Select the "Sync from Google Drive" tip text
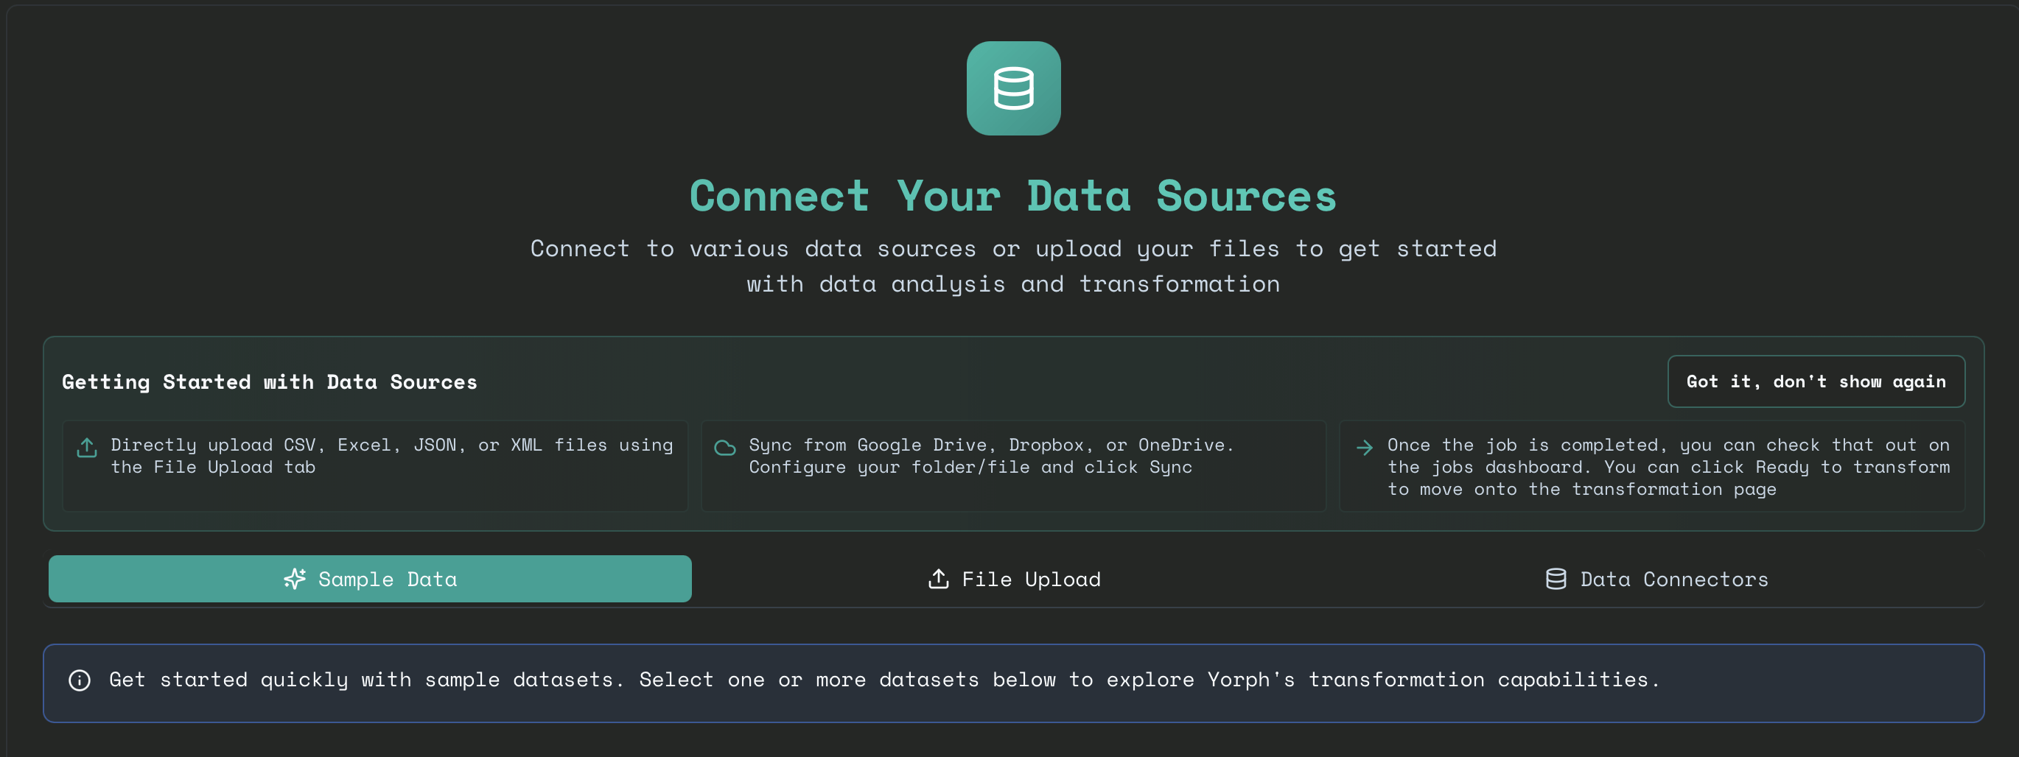2019x757 pixels. pyautogui.click(x=990, y=456)
